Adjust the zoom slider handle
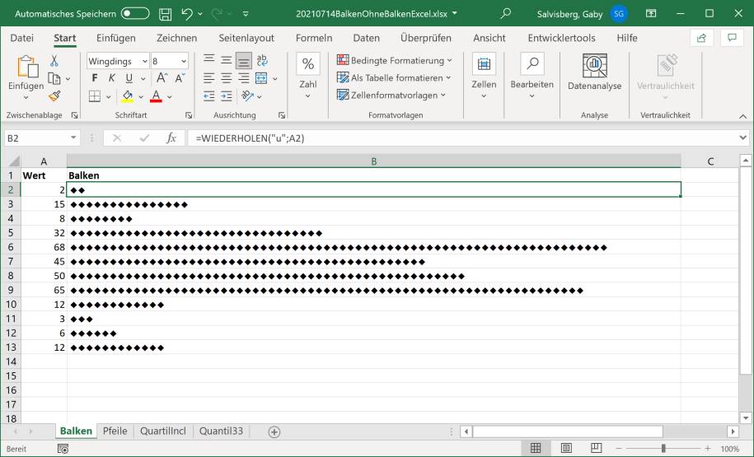Screen dimensions: 754x457 point(663,448)
